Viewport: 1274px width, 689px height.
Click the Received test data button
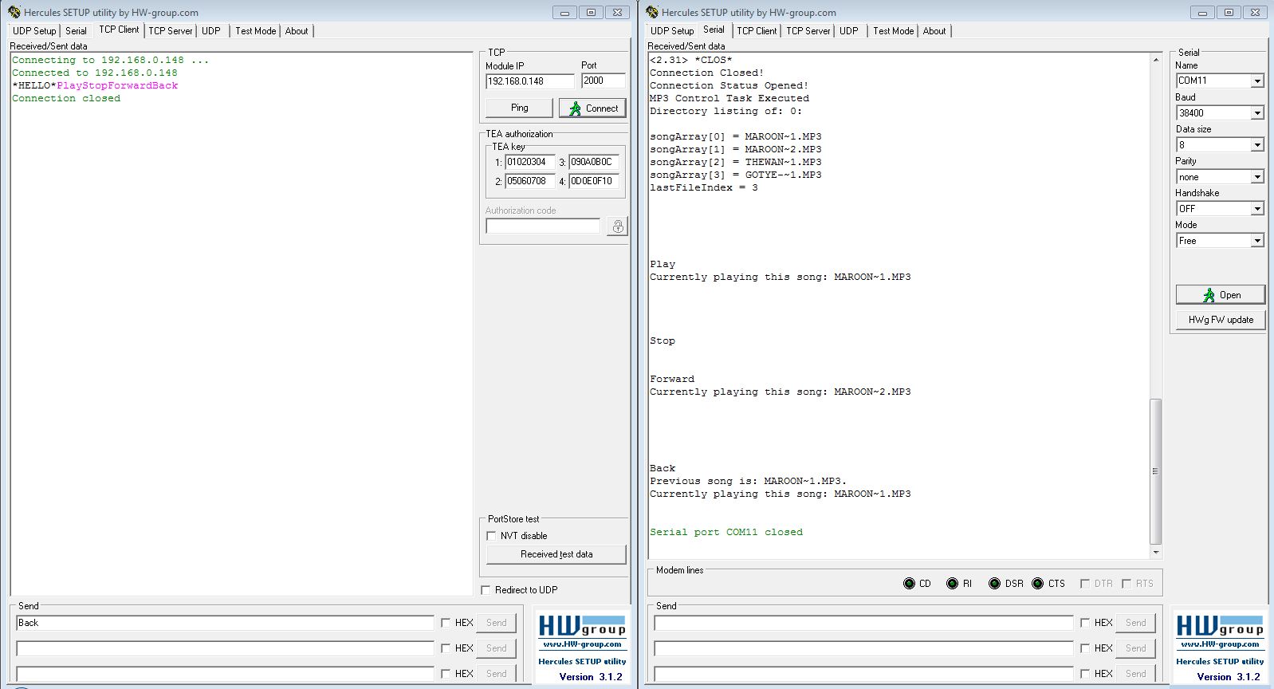pos(556,554)
